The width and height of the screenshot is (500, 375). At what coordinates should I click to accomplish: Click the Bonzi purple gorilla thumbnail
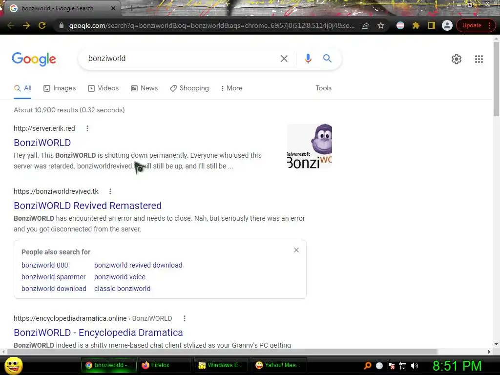click(x=309, y=146)
